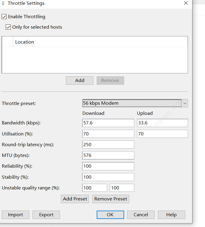The image size is (205, 227).
Task: Click the Upload column label
Action: tap(145, 113)
